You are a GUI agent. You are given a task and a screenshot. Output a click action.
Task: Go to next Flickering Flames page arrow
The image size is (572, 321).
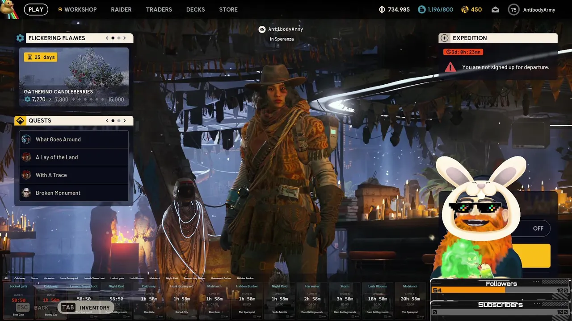coord(125,38)
